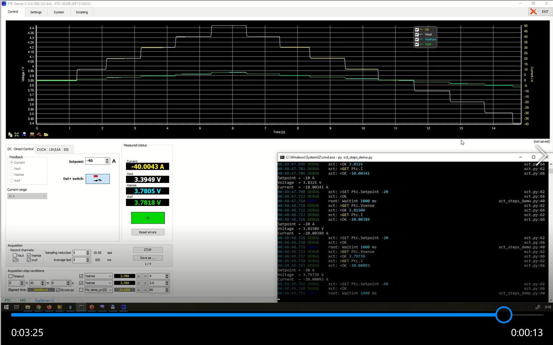Open the less-than operator dropdown

[142, 283]
